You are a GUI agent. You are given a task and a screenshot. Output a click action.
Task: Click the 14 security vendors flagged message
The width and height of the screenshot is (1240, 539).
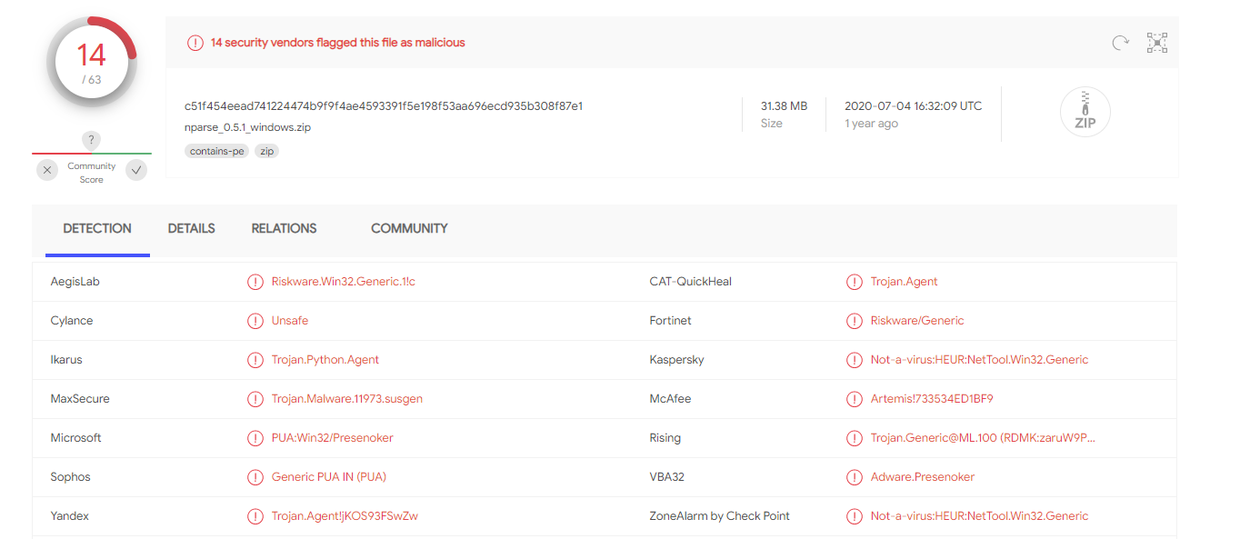[338, 43]
